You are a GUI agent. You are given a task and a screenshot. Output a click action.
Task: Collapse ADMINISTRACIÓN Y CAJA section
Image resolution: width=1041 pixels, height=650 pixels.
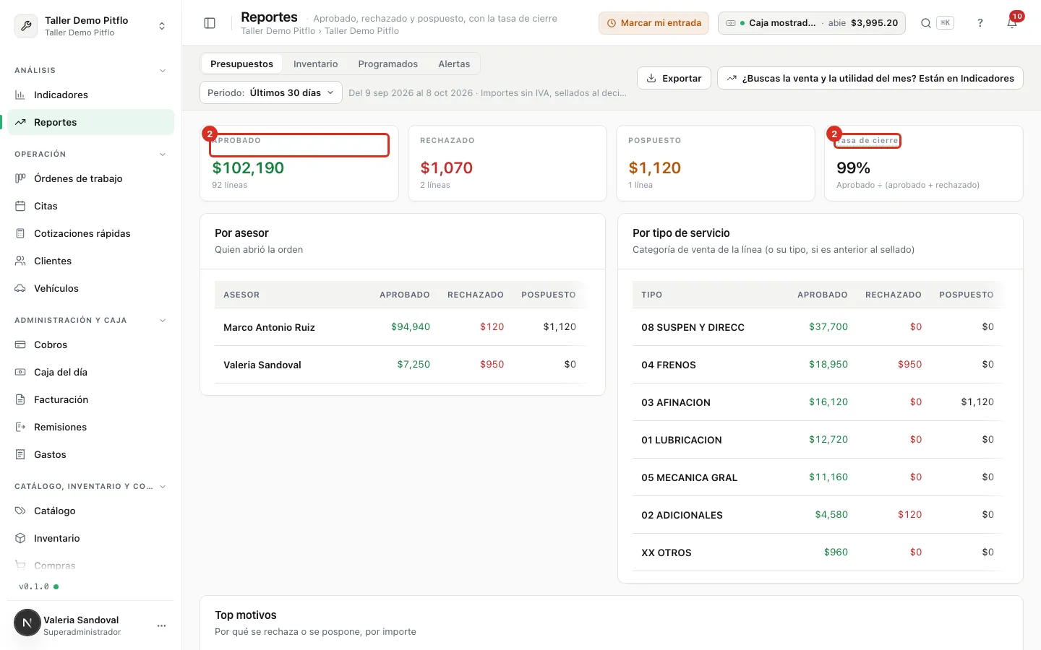(x=163, y=321)
